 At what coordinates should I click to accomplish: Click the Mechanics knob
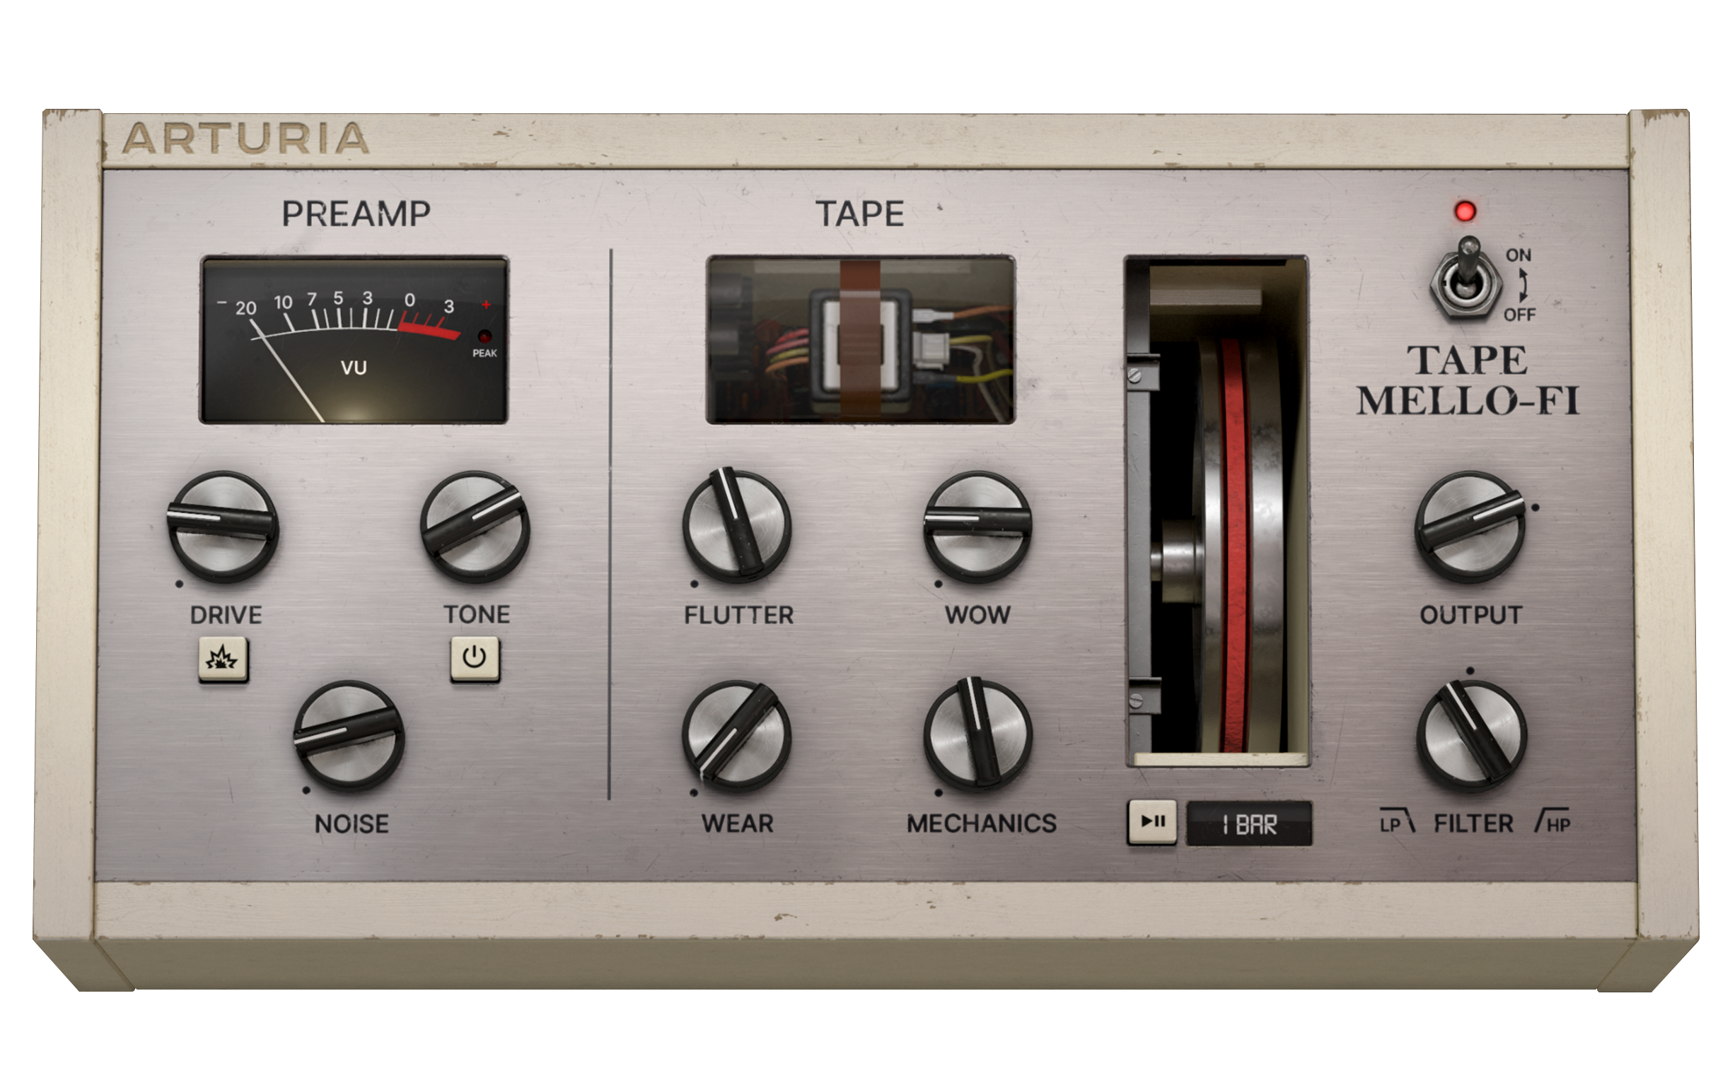coord(978,736)
